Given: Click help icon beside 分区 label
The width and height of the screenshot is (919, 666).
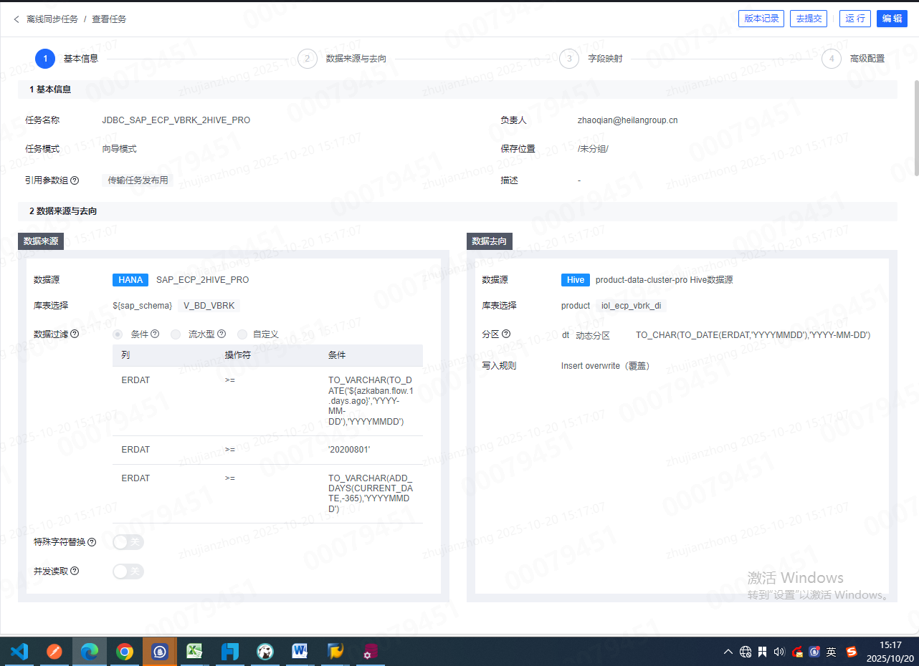Looking at the screenshot, I should [x=506, y=334].
